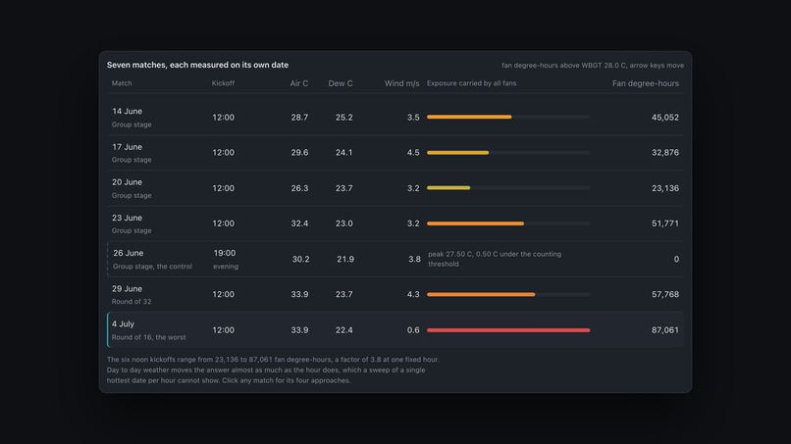Screen dimensions: 791x444
Task: Click the 51,771 fan degree-hours value
Action: coord(664,223)
